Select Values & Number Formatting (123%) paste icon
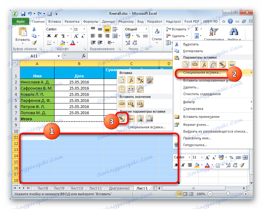Screen dimensions: 267x209 pyautogui.click(x=131, y=103)
